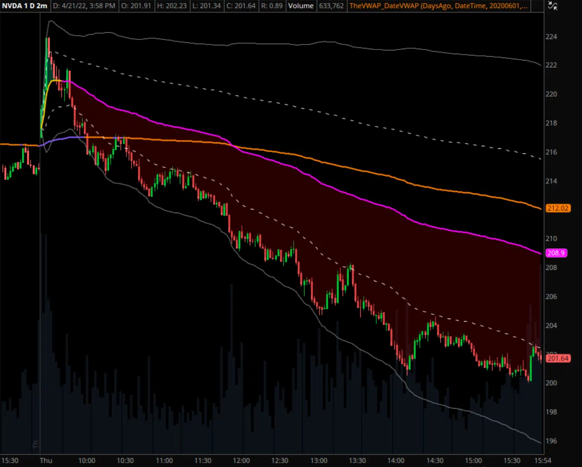582x467 pixels.
Task: Click the 216 price axis label
Action: tap(551, 152)
